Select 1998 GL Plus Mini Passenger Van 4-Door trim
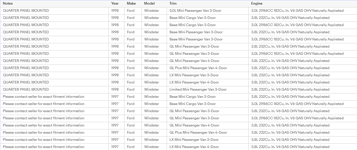This screenshot has height=150, width=357. pos(198,68)
